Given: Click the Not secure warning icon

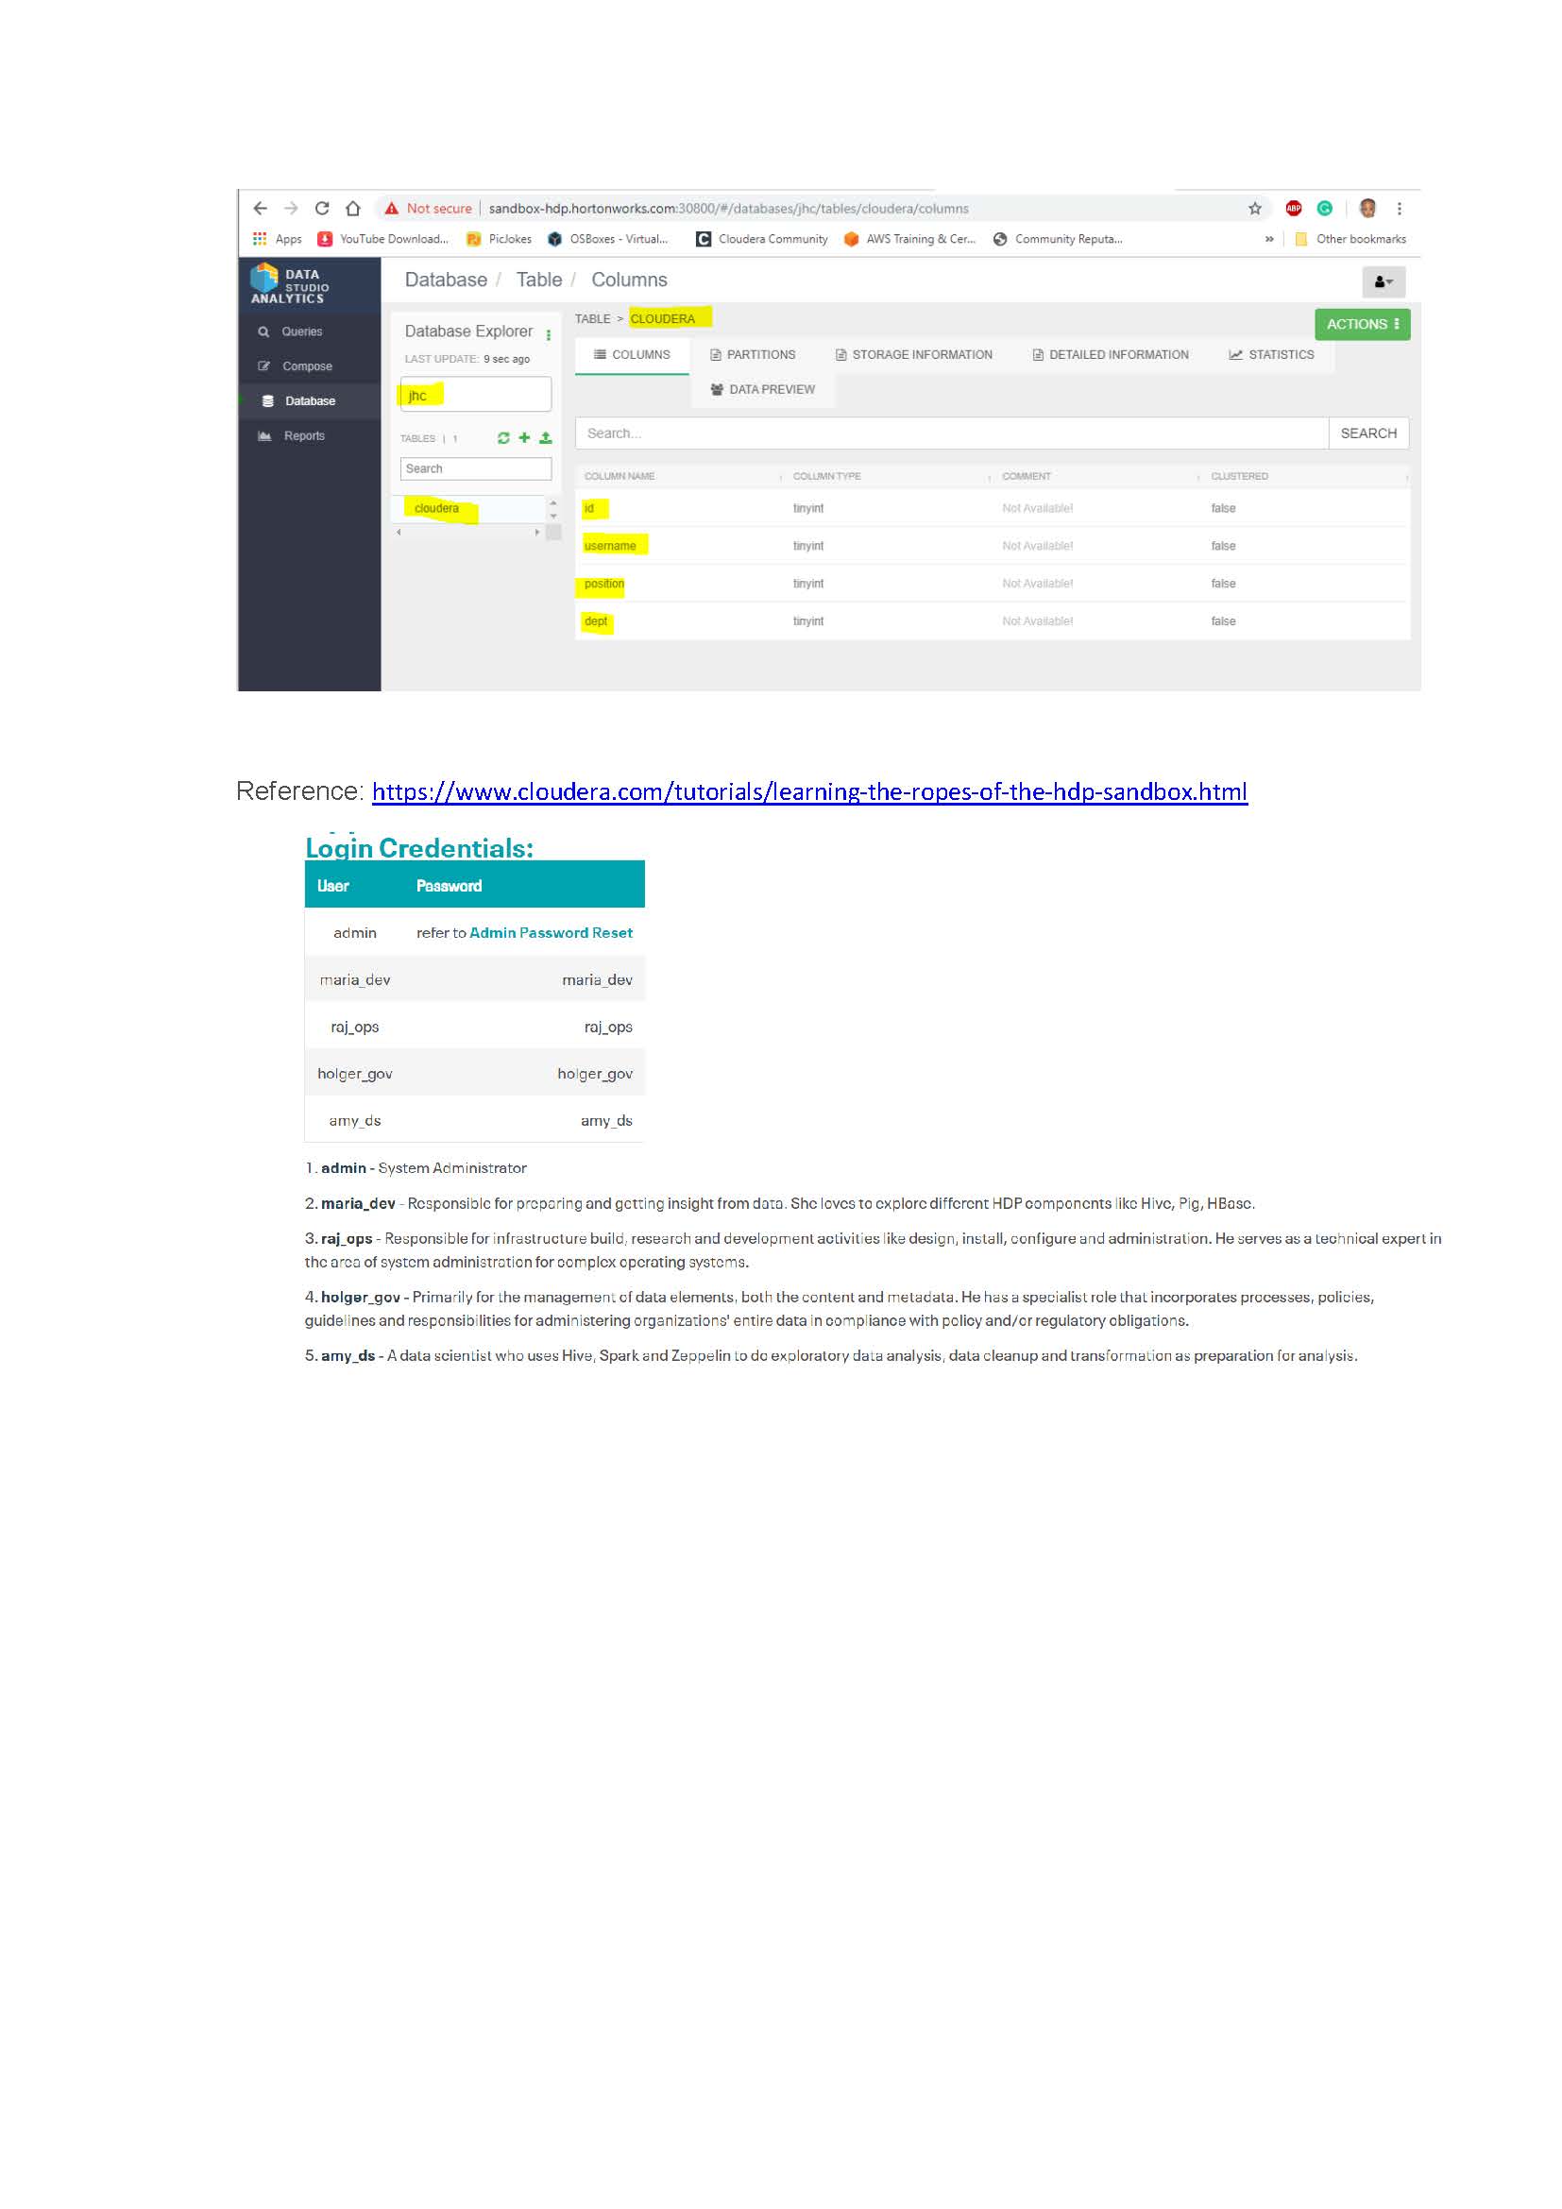Looking at the screenshot, I should (393, 208).
